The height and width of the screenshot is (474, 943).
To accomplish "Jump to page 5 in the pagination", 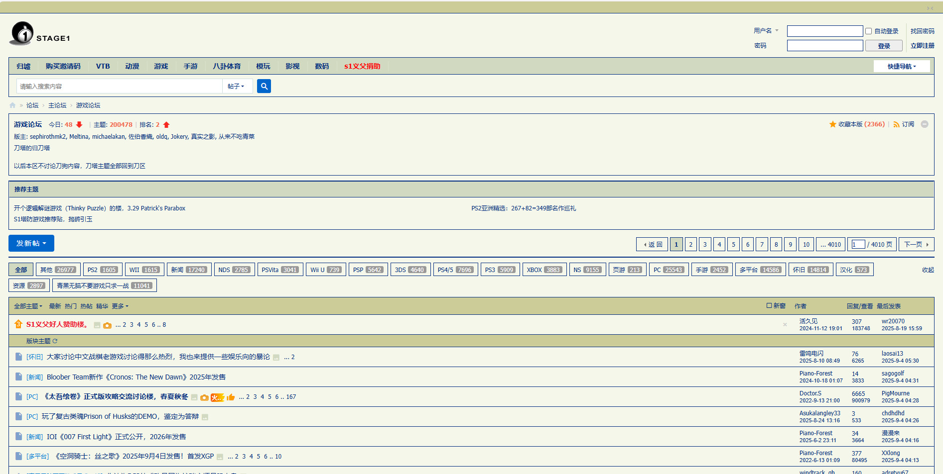I will pyautogui.click(x=733, y=244).
